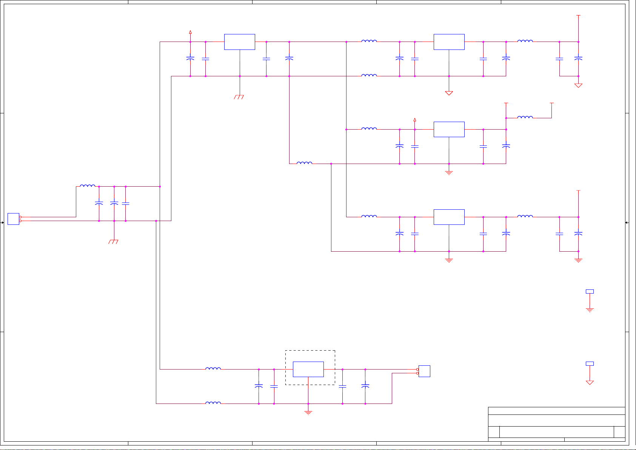
Task: Select the earth ground symbol at the far right under the output capacitors
Action: pos(578,261)
